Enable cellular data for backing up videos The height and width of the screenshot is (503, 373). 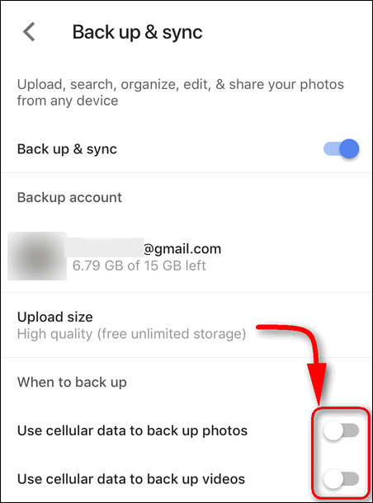tap(341, 479)
